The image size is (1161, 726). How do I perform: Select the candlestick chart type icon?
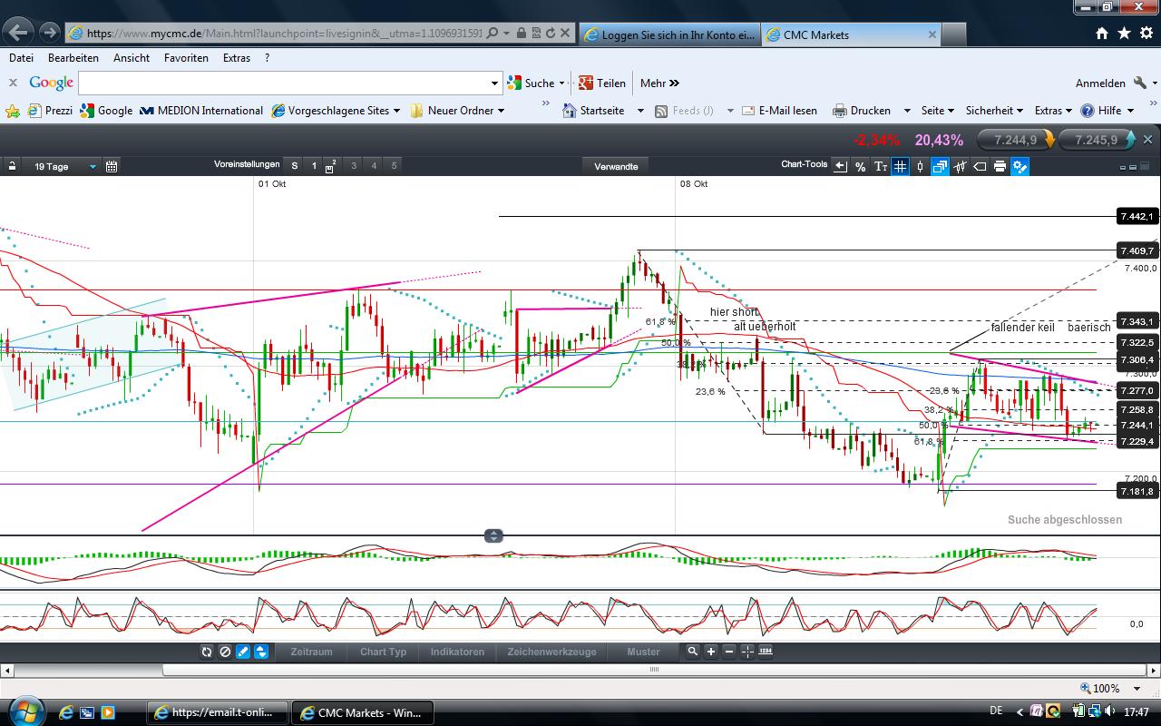[919, 166]
